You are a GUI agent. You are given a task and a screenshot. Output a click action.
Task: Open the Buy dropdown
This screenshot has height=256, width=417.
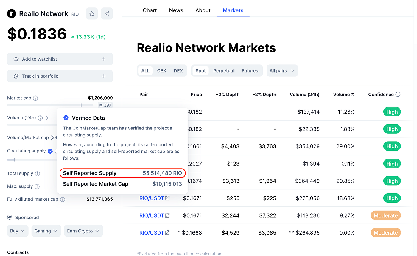(x=18, y=231)
